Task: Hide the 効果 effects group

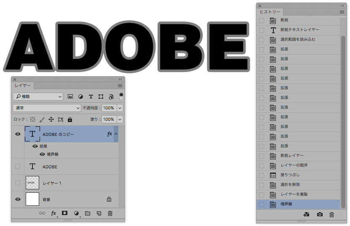Action: click(x=35, y=146)
